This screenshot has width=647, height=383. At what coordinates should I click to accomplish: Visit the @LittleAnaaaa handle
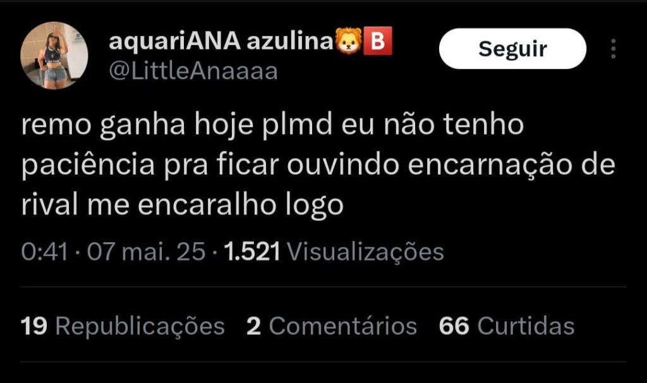193,71
